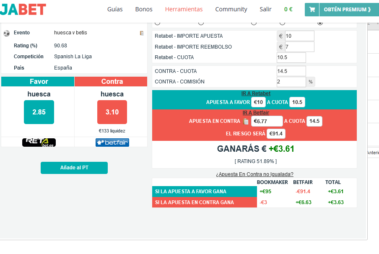
Task: Focus the Retabet IMPORTE REEMBOLSO field
Action: pos(299,47)
